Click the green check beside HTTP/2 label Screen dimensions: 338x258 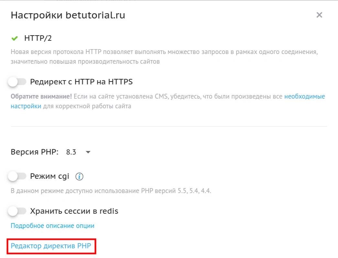point(14,38)
